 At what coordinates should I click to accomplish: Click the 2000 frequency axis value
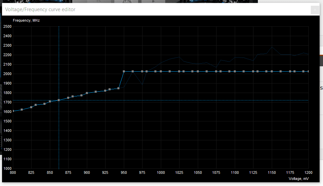pos(7,74)
